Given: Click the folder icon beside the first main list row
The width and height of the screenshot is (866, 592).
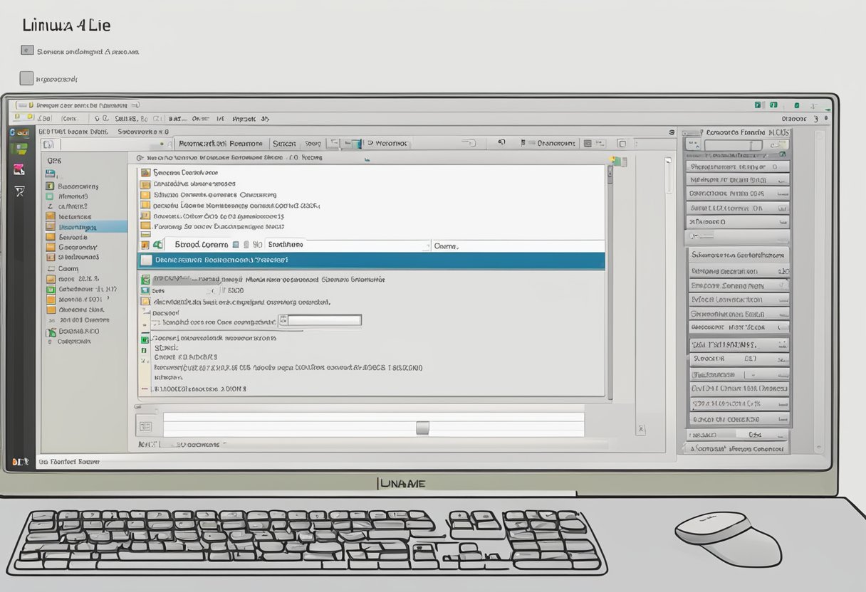Looking at the screenshot, I should tap(146, 173).
